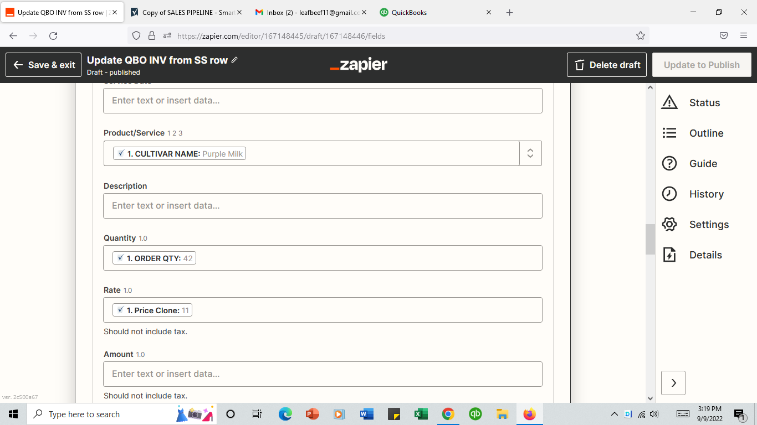This screenshot has height=425, width=757.
Task: Open Excel from taskbar
Action: point(421,414)
